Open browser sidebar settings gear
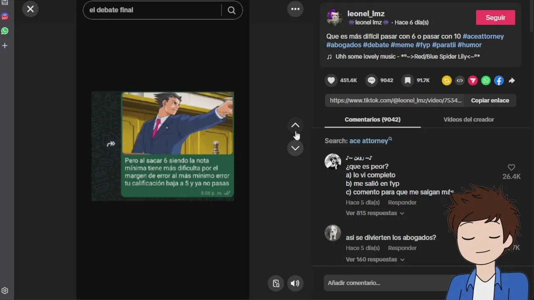Viewport: 534px width, 300px height. [5, 291]
